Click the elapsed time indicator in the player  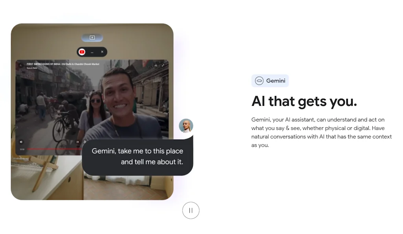tap(22, 149)
